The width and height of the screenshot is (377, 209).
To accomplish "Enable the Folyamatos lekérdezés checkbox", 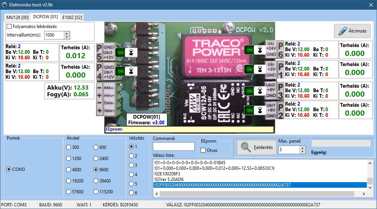I will coord(9,26).
